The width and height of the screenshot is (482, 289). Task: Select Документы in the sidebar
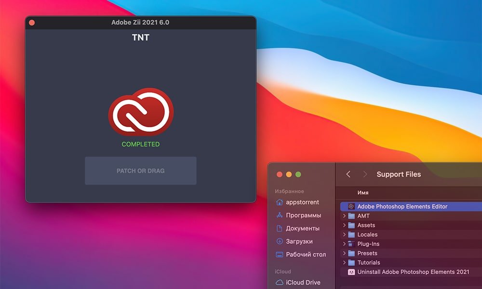click(x=302, y=228)
